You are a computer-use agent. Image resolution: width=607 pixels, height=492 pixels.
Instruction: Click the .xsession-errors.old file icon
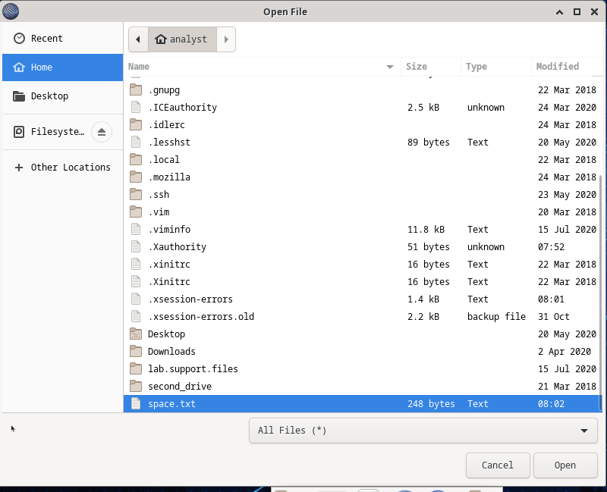click(136, 316)
